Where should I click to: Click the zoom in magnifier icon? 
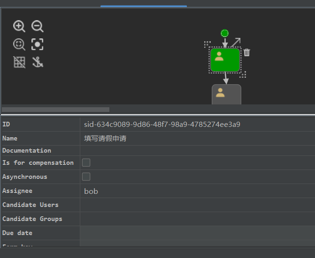coord(19,27)
